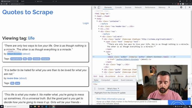Image resolution: width=192 pixels, height=108 pixels.
Task: Open DevTools settings gear
Action: (181, 7)
